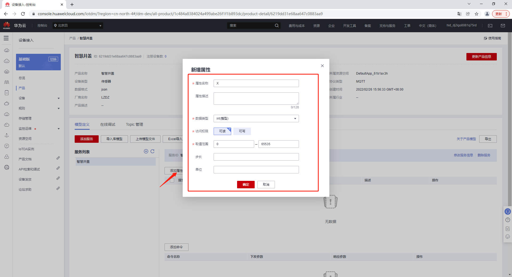The image size is (512, 277).
Task: Open the 论坛求助 external link icon
Action: 58,188
